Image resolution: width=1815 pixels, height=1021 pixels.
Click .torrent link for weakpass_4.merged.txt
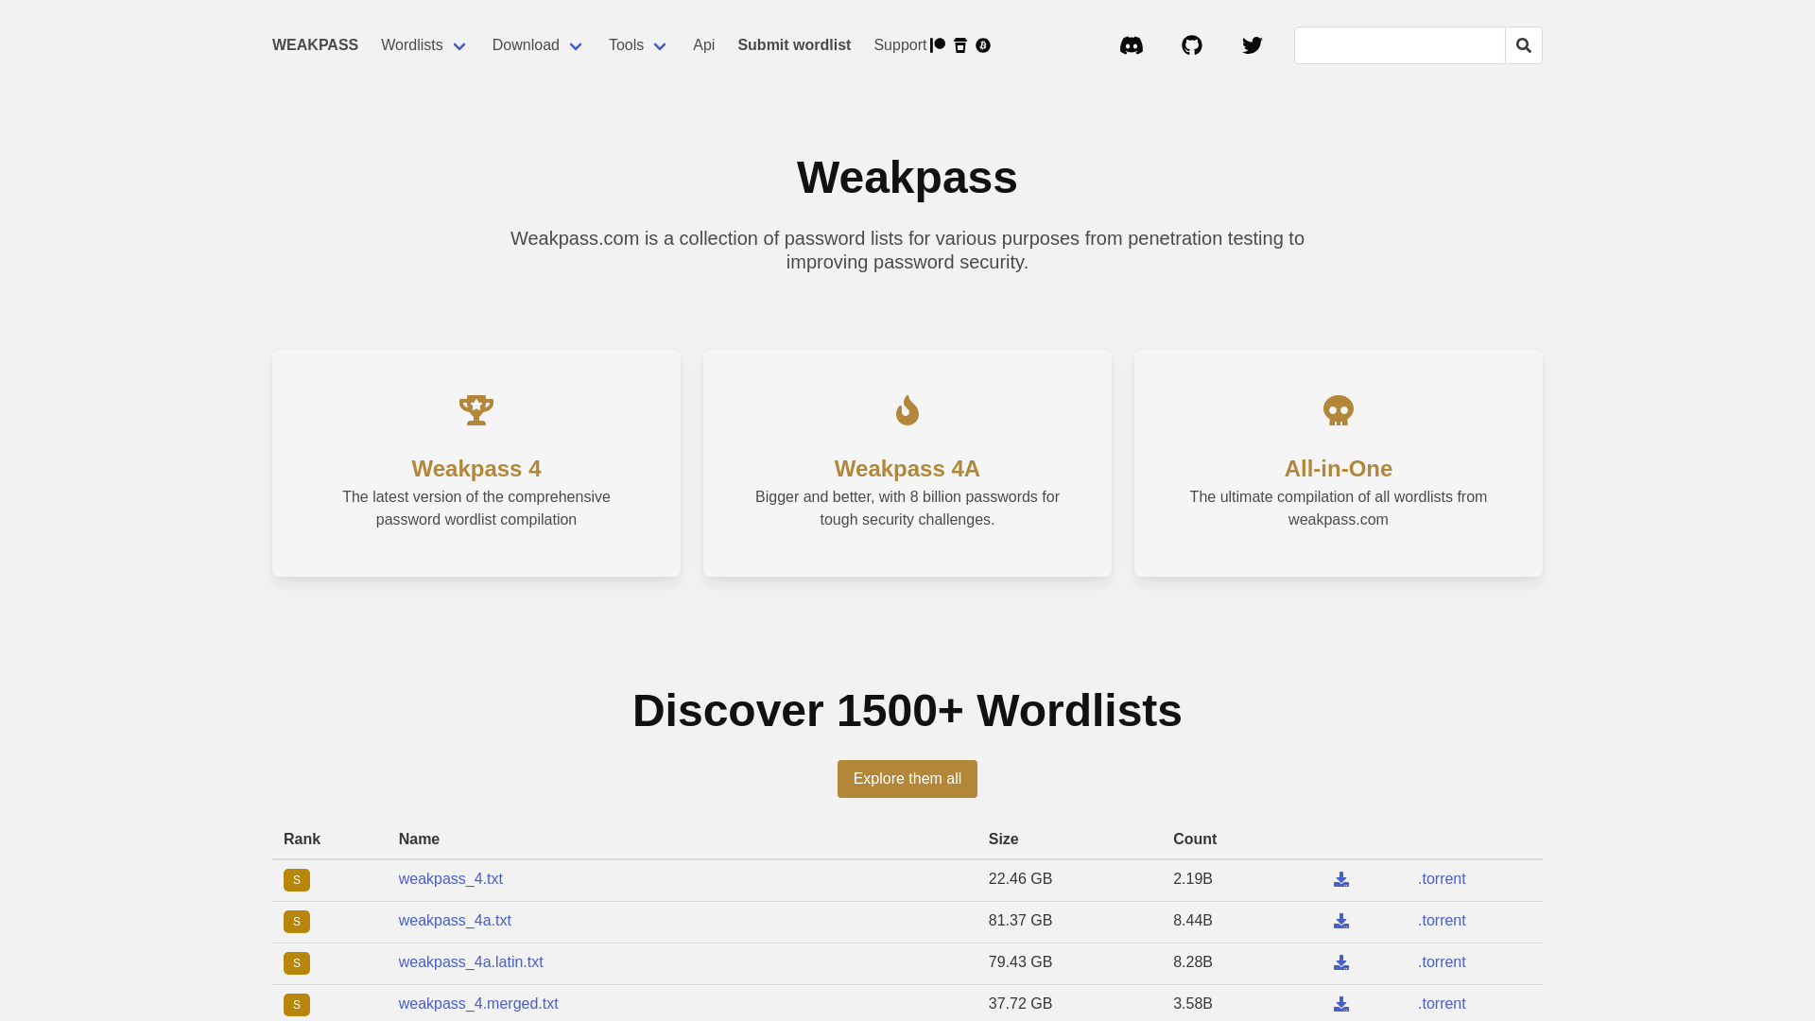point(1441,1004)
